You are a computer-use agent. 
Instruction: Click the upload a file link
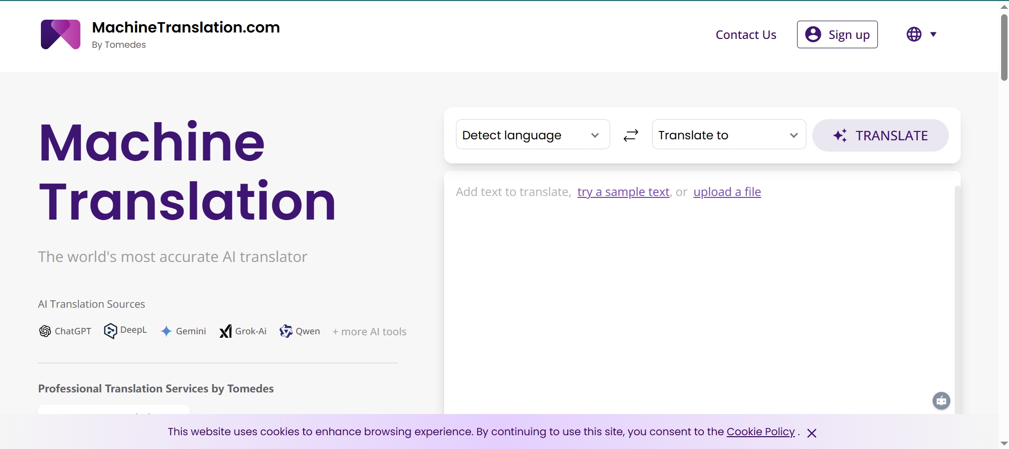click(x=727, y=192)
